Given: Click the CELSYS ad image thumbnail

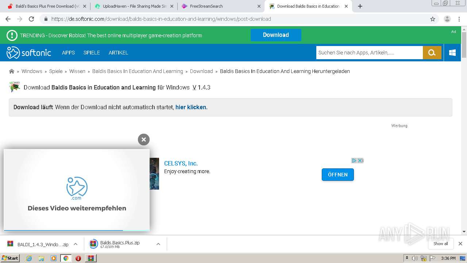Looking at the screenshot, I should pyautogui.click(x=154, y=174).
